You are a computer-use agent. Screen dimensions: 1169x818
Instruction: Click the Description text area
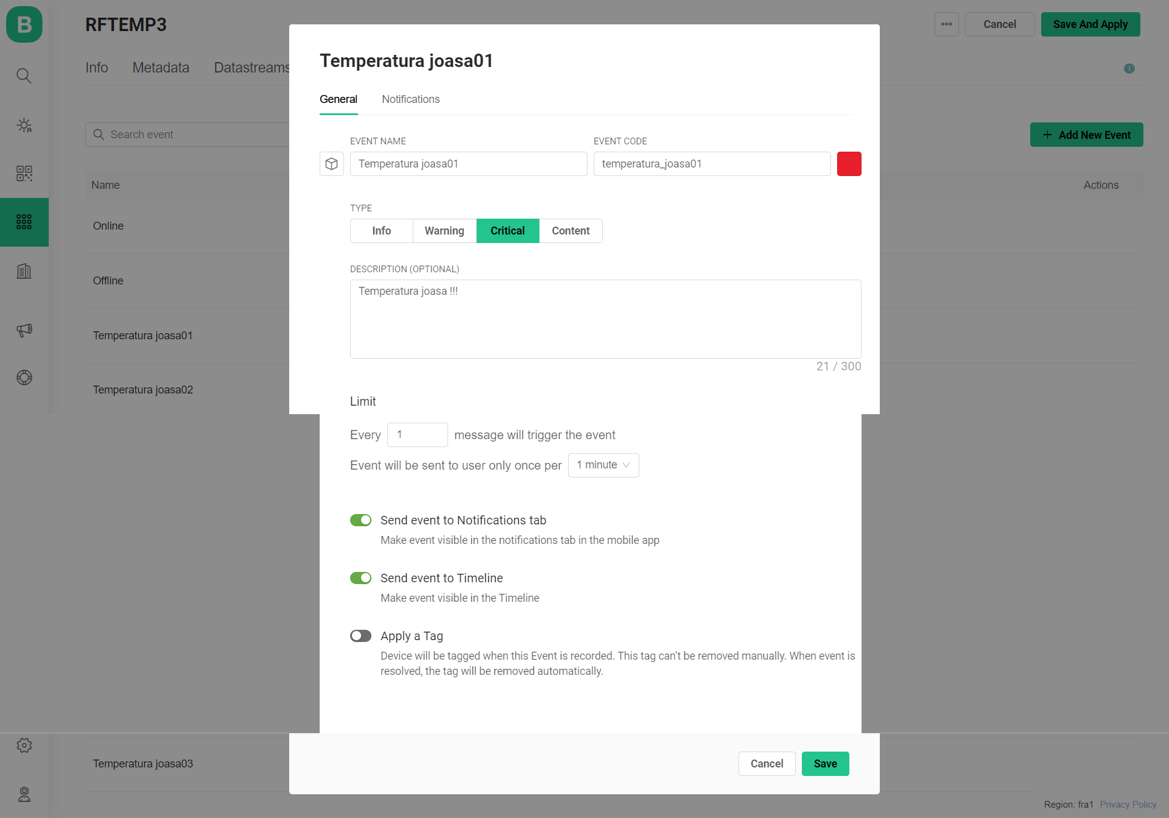pos(606,319)
